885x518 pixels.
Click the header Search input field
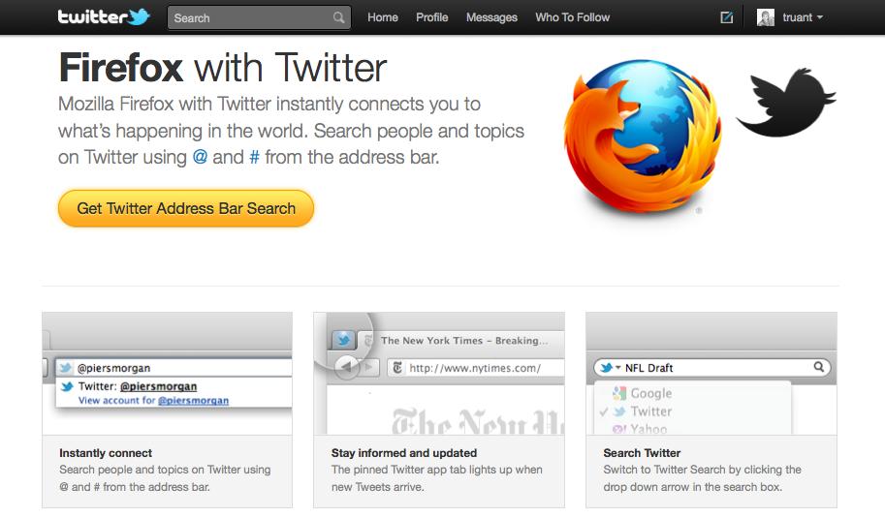[x=259, y=17]
